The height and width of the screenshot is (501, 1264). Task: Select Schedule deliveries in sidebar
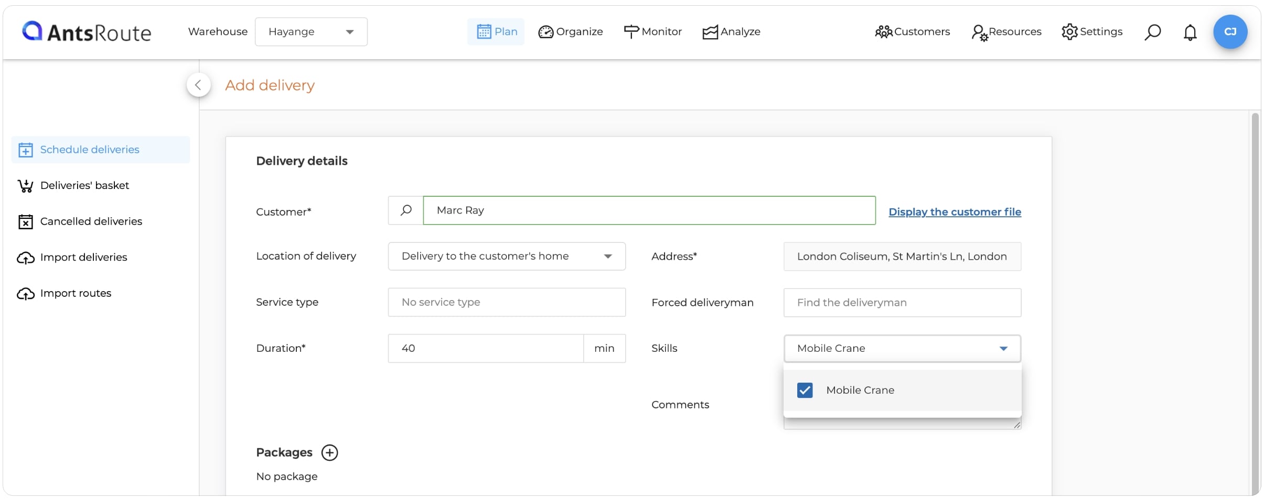pyautogui.click(x=101, y=150)
